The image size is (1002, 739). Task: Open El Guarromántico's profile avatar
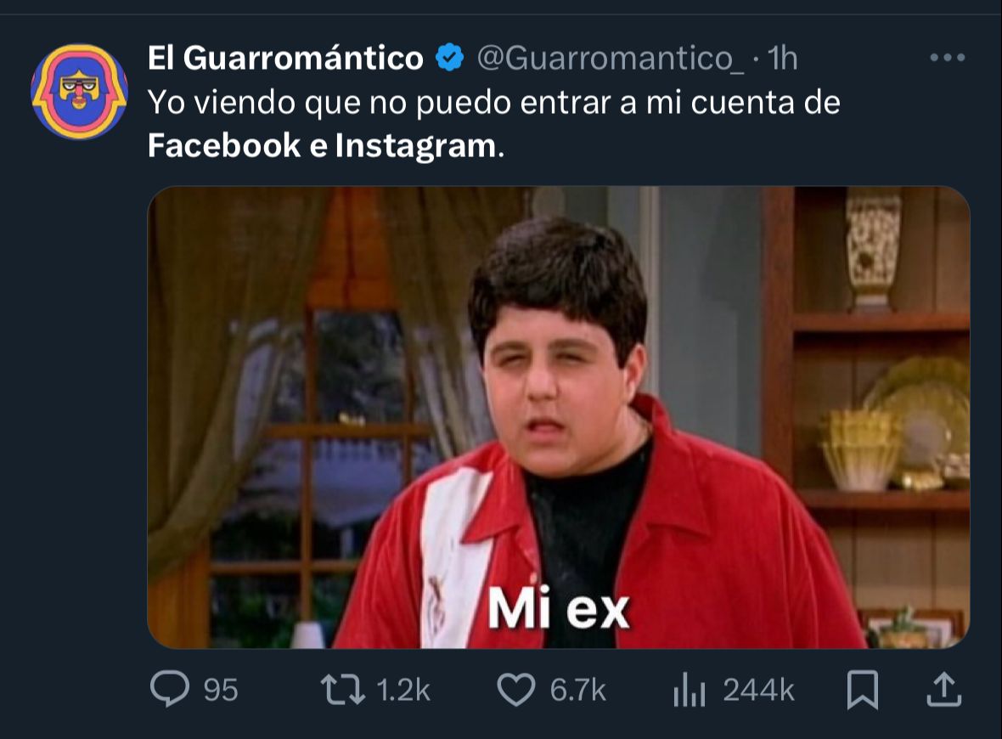[x=79, y=91]
